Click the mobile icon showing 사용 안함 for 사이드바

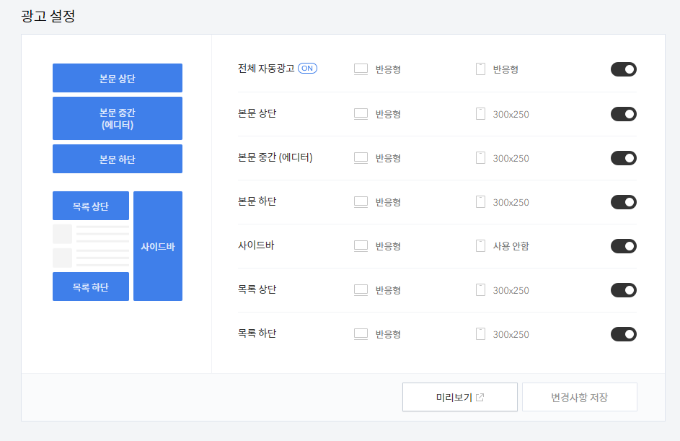click(x=480, y=245)
